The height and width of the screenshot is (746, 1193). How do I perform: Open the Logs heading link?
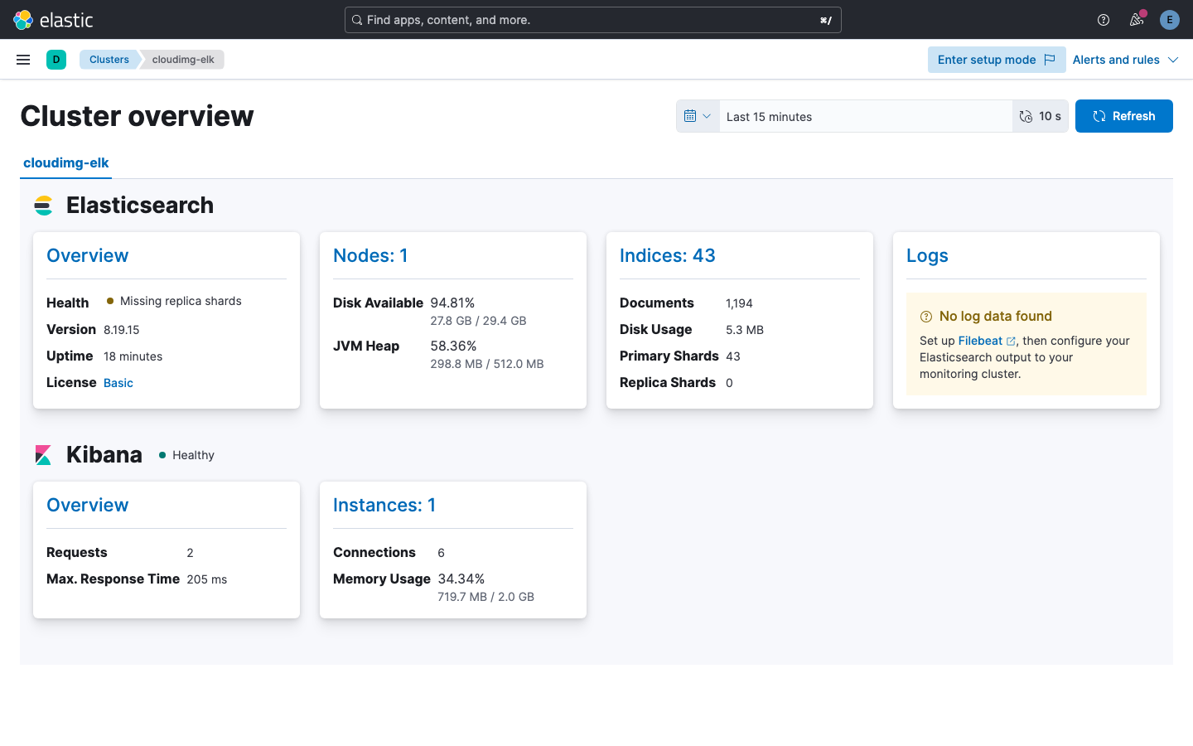pyautogui.click(x=927, y=255)
